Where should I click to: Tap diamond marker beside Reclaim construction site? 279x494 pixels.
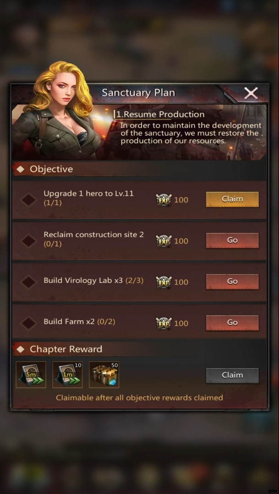pyautogui.click(x=28, y=241)
